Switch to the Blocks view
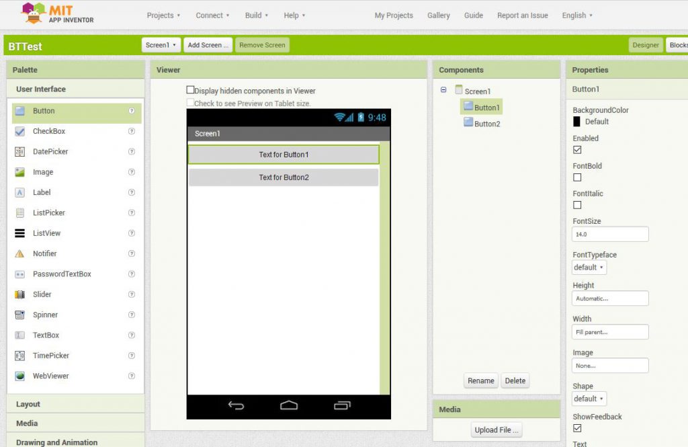The image size is (688, 447). 677,45
